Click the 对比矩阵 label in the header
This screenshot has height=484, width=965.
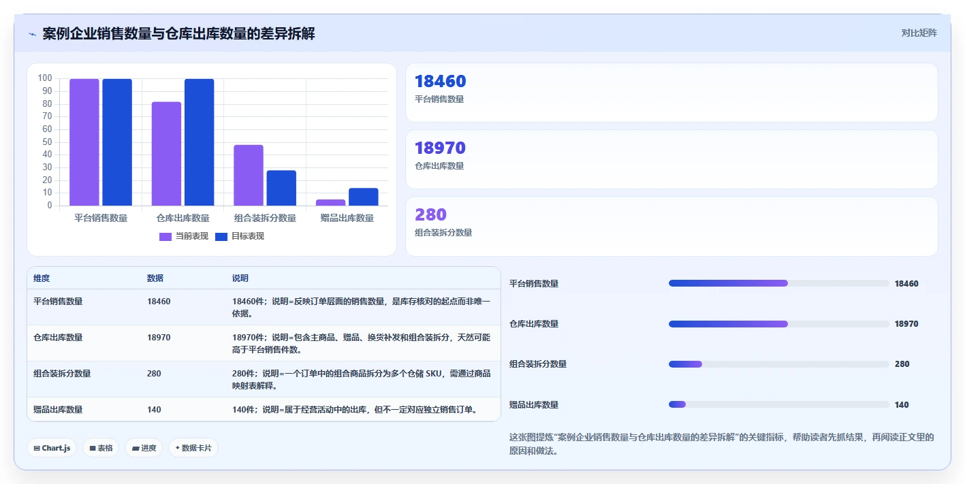(919, 33)
